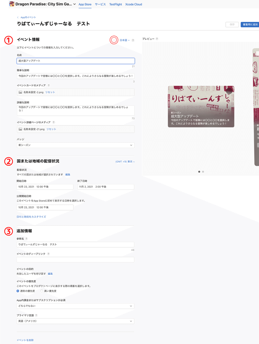
Task: Click the 終了日時 date field
Action: [x=106, y=187]
